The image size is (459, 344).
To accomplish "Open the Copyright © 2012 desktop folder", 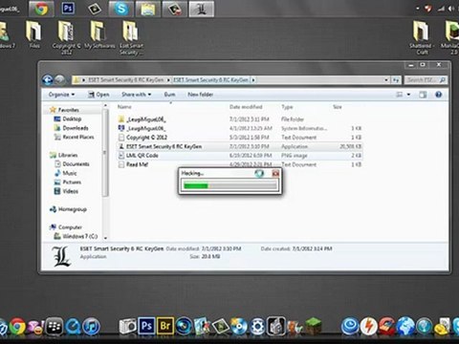I will click(66, 37).
